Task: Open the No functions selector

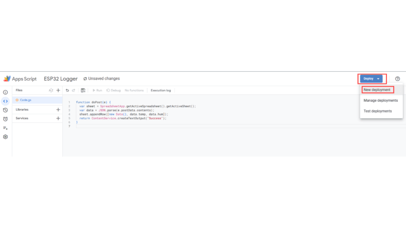Action: pos(134,90)
